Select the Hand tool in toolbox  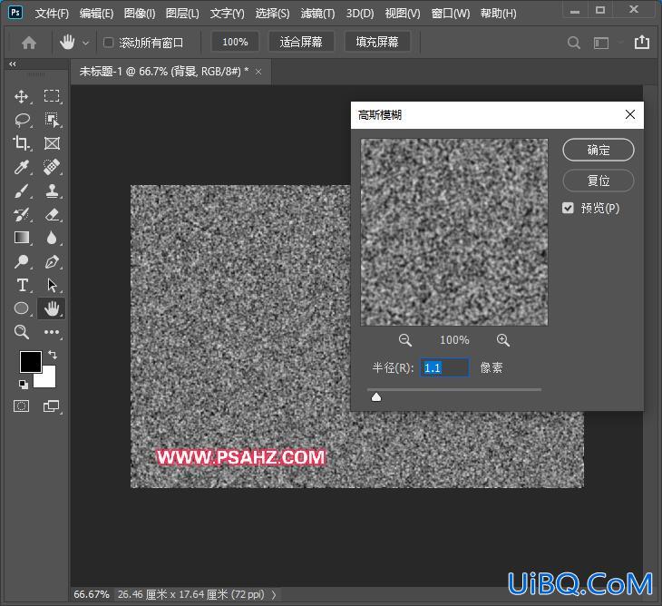coord(52,308)
